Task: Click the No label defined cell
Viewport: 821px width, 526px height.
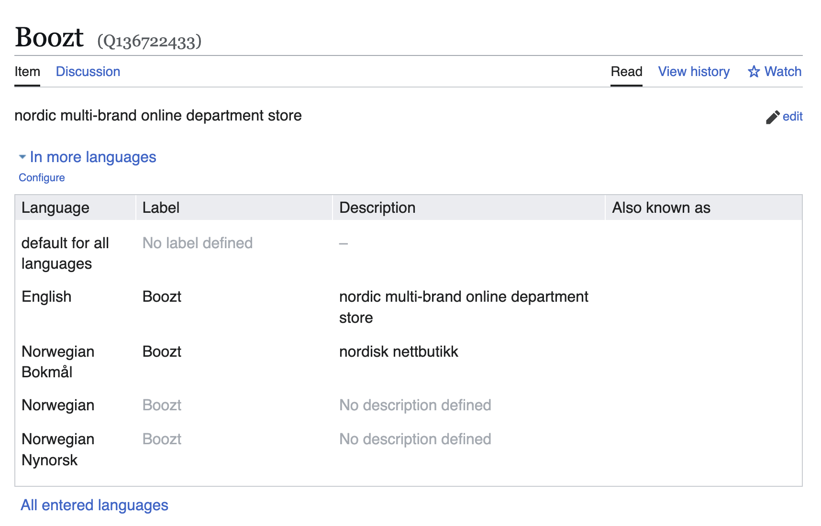Action: click(x=197, y=243)
